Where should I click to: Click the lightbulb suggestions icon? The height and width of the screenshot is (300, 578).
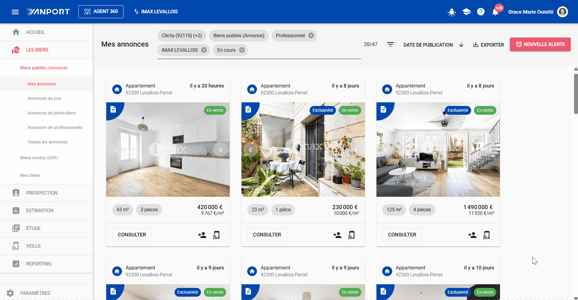452,12
